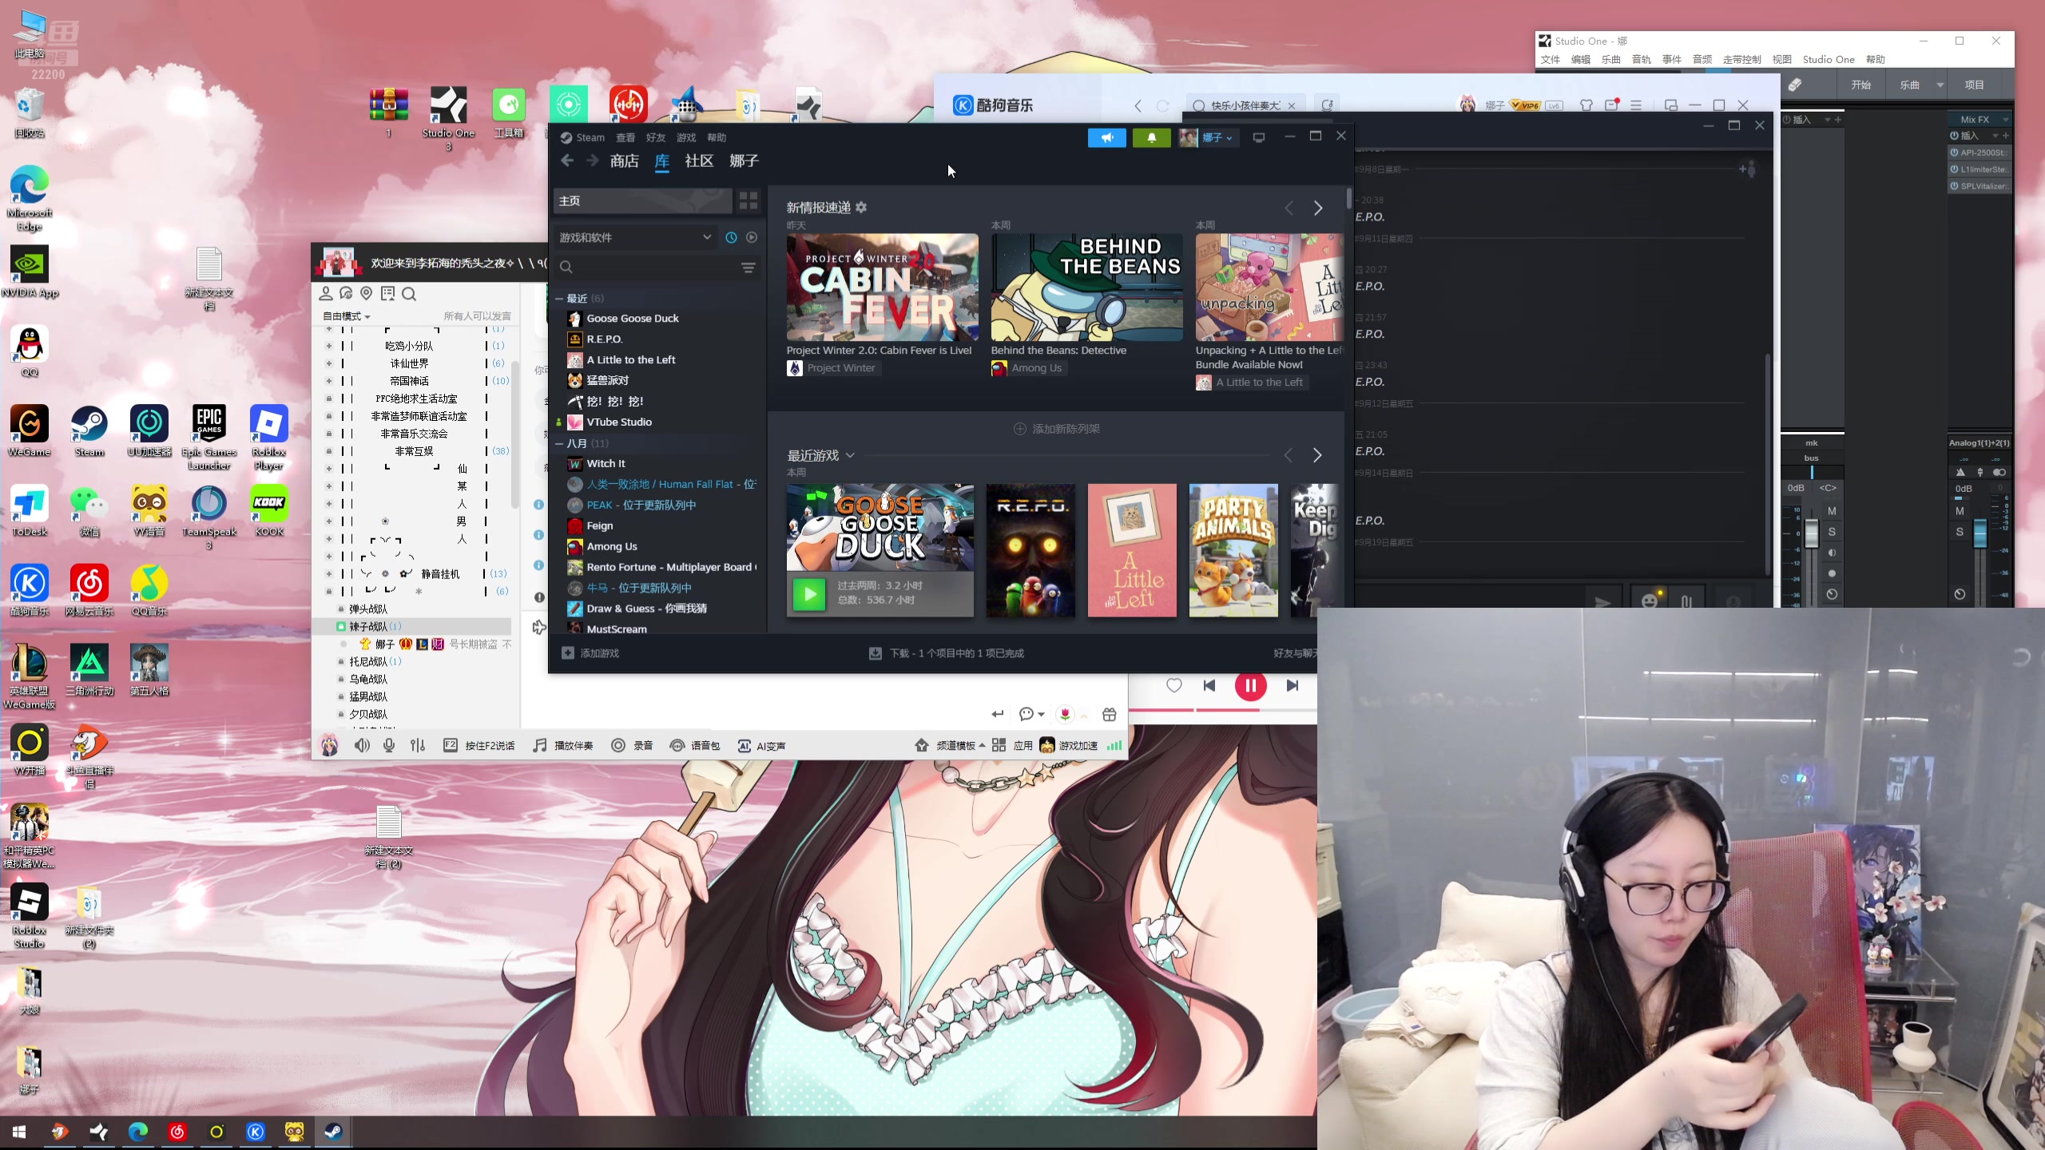Click the speaker volume icon in YY toolbar
The image size is (2045, 1150).
(x=362, y=745)
